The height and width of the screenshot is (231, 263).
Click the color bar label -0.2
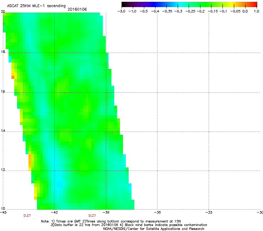(x=201, y=11)
